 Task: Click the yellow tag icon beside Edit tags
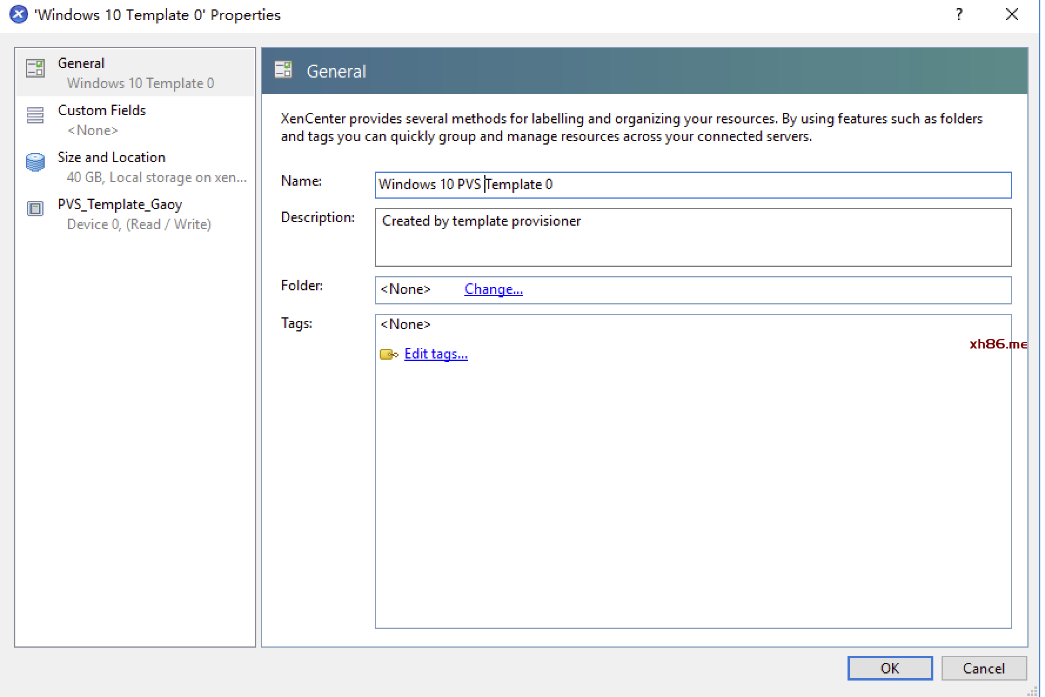388,354
